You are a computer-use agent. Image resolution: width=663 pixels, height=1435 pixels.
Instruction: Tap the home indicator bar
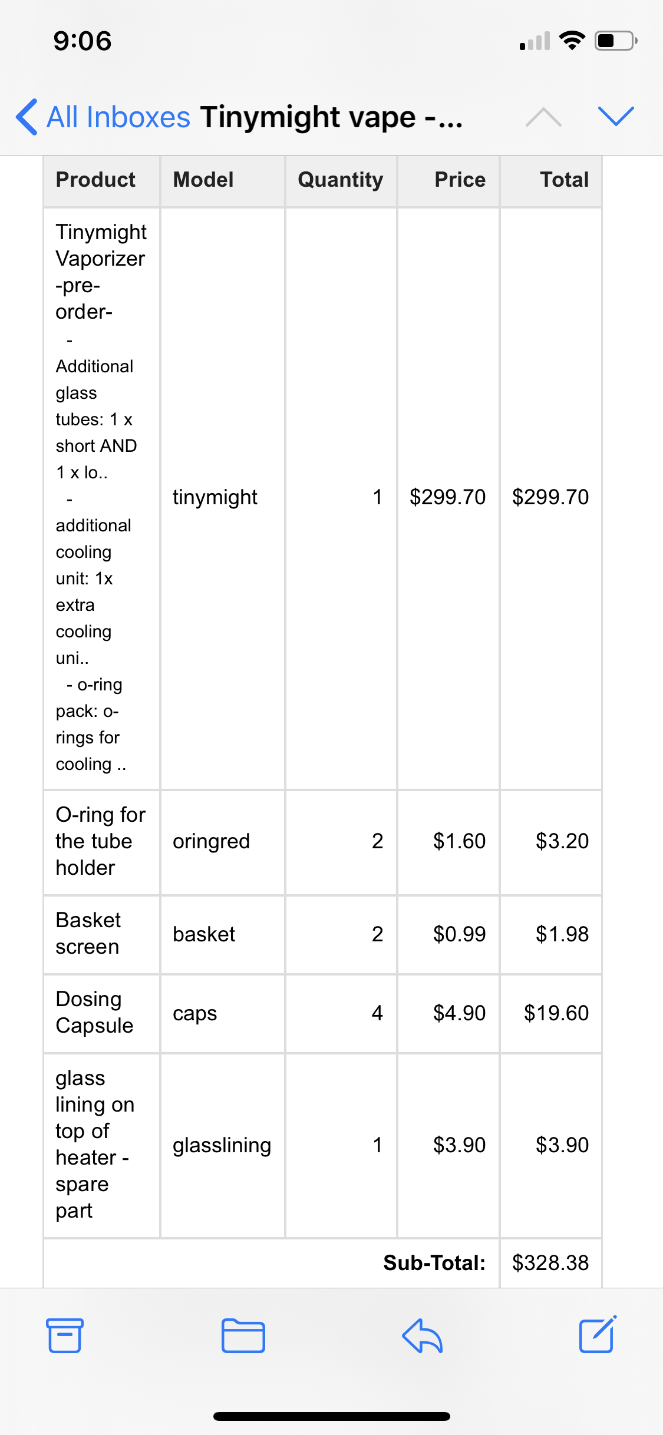[x=331, y=1416]
